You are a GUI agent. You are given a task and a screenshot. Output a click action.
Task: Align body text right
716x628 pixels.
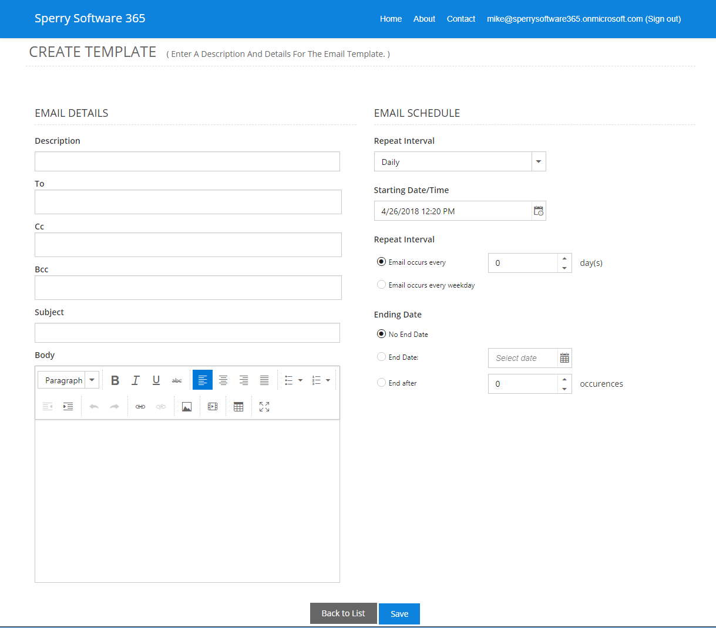[x=244, y=380]
